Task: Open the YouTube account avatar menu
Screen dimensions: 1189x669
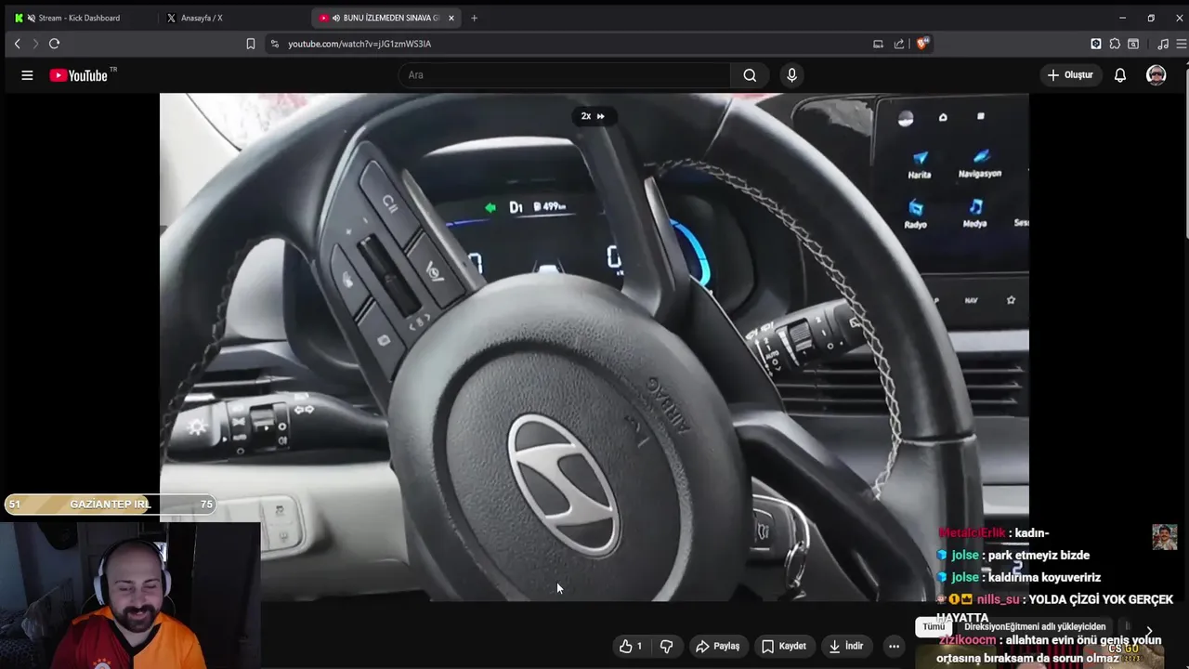Action: [x=1156, y=75]
